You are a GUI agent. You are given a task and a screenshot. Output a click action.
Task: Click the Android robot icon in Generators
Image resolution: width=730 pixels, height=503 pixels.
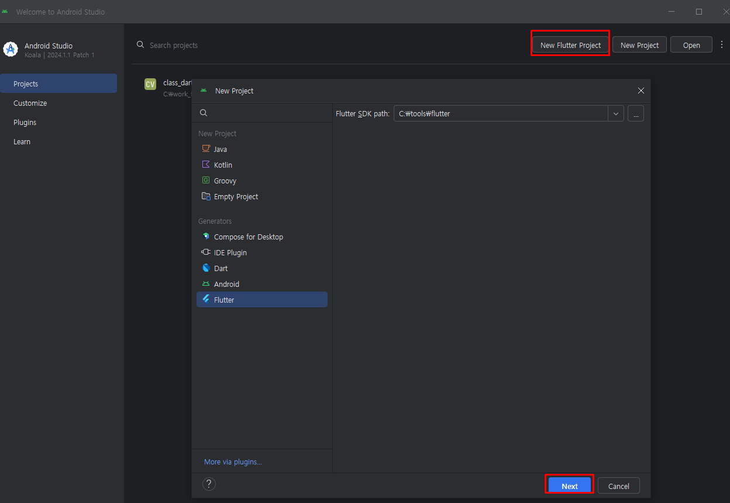[x=206, y=284]
